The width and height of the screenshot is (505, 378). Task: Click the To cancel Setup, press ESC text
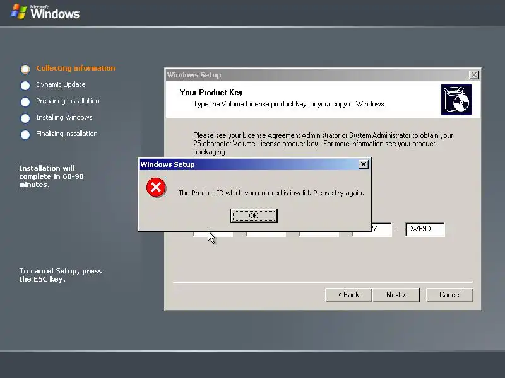(60, 275)
